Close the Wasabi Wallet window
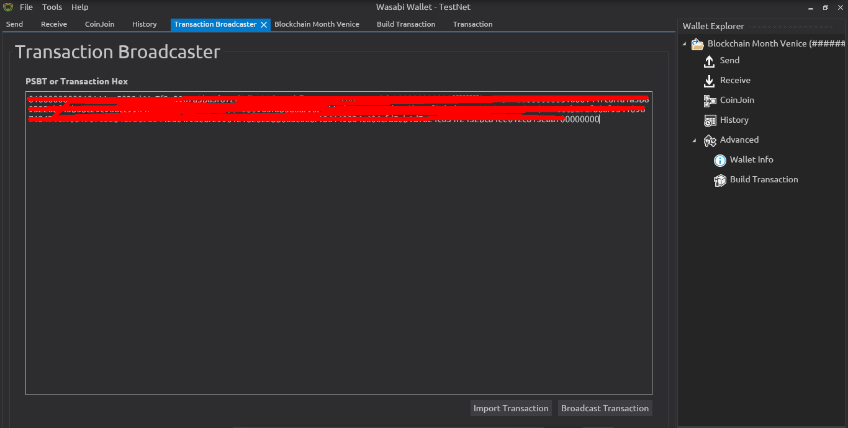The image size is (848, 428). (x=839, y=7)
